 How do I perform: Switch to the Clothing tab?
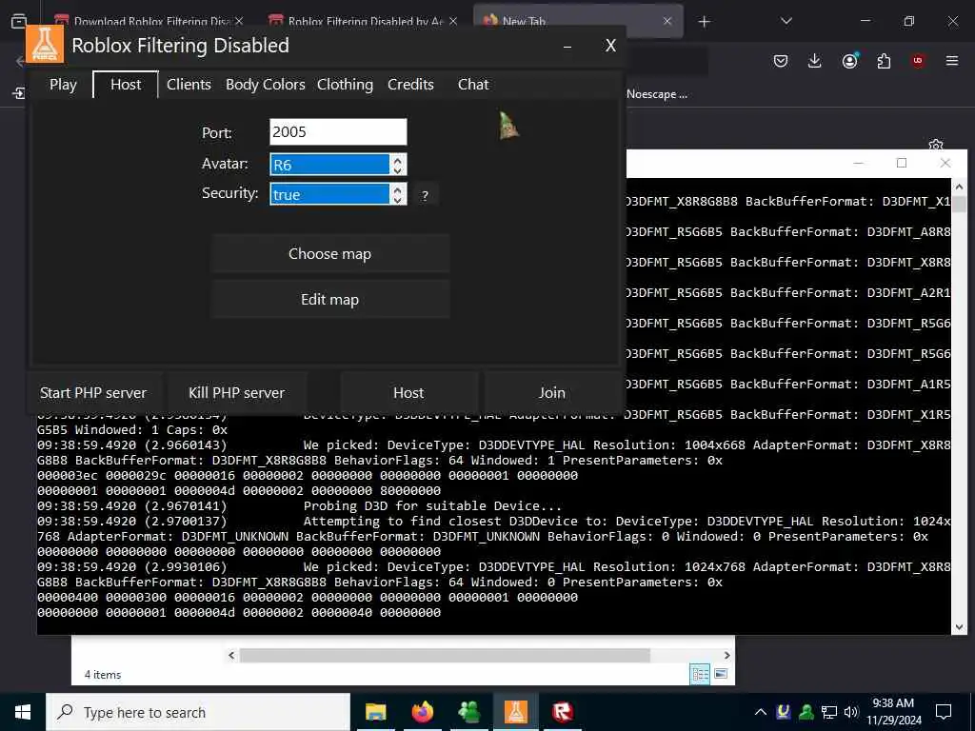point(345,85)
